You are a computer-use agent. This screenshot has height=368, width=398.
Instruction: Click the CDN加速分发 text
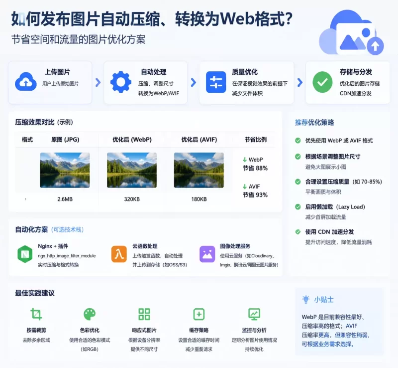[356, 93]
